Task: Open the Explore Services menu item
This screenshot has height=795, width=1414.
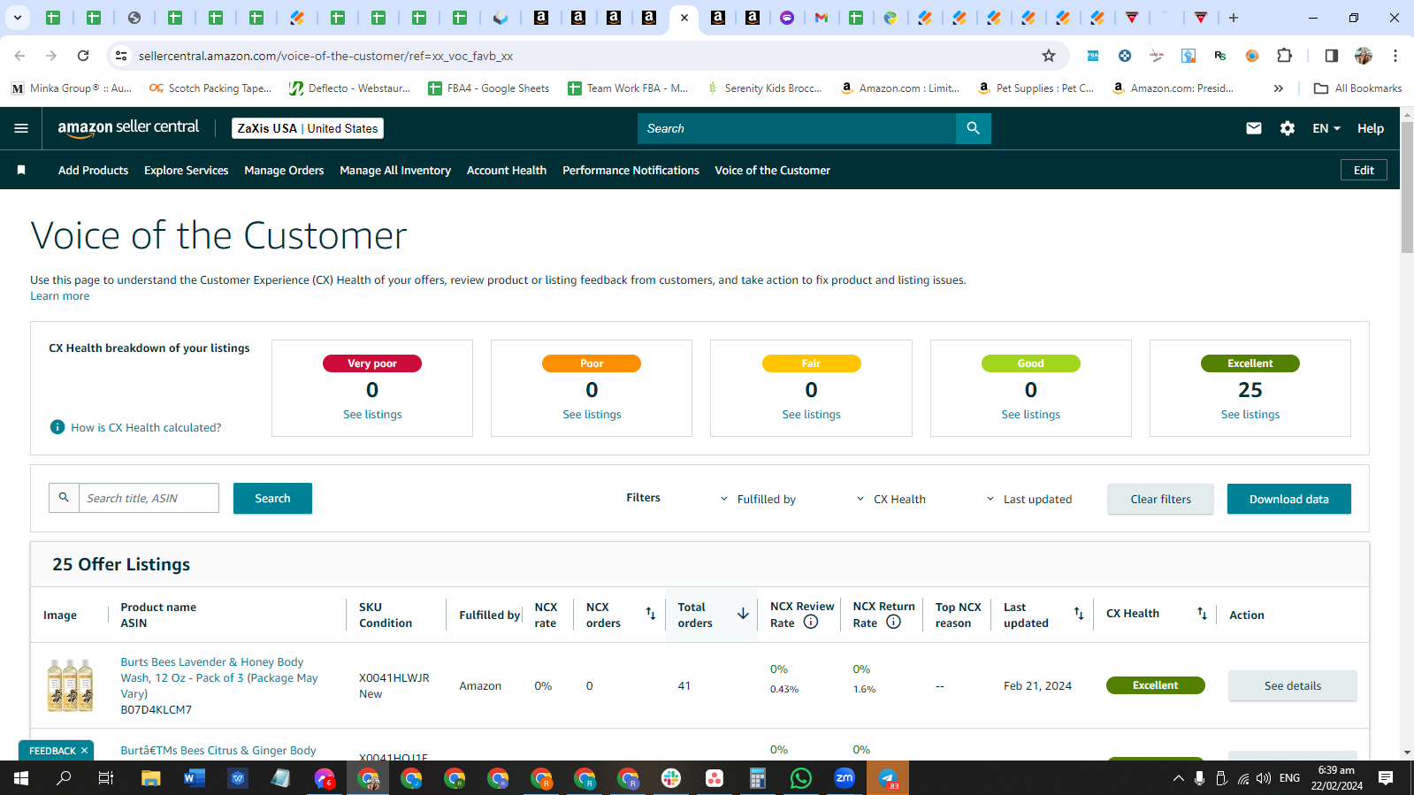Action: point(186,170)
